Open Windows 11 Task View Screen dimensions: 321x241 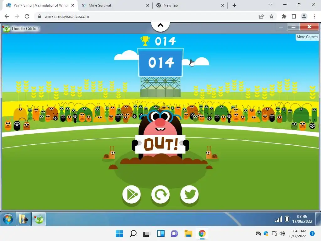tap(146, 234)
